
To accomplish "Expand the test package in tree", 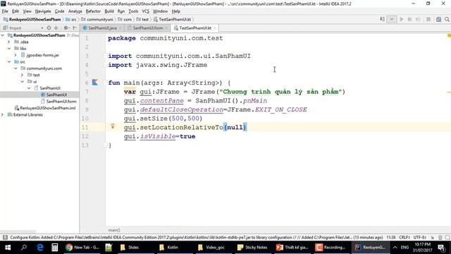I will [x=22, y=75].
